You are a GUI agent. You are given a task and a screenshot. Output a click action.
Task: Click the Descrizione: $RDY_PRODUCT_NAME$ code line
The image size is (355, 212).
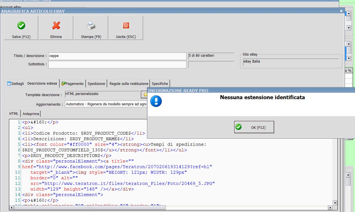click(78, 139)
